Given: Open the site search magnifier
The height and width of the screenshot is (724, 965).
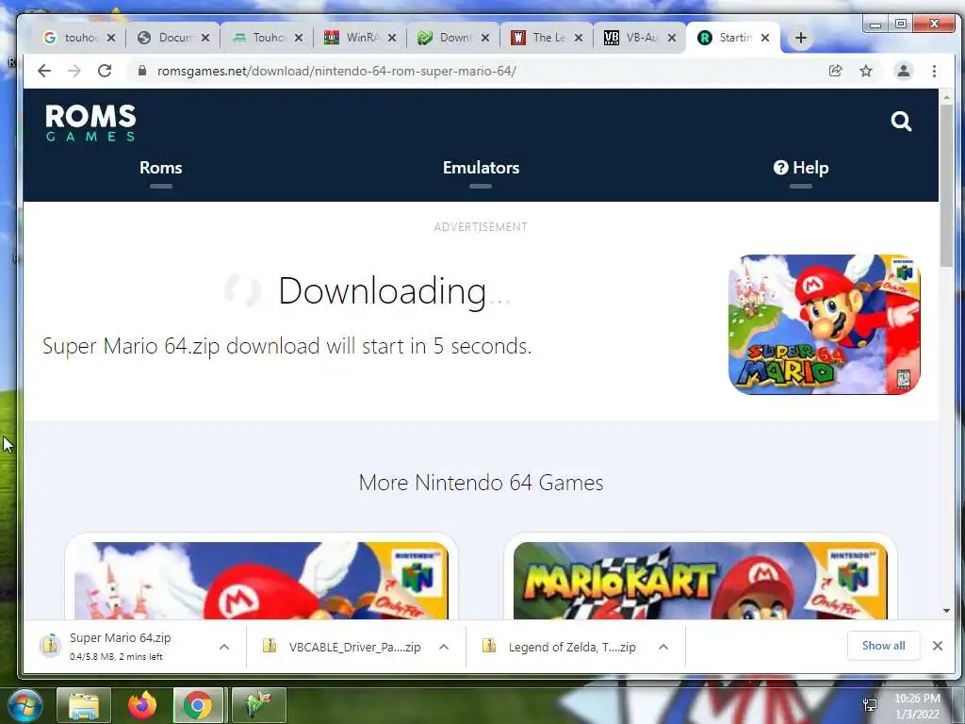Looking at the screenshot, I should [901, 122].
